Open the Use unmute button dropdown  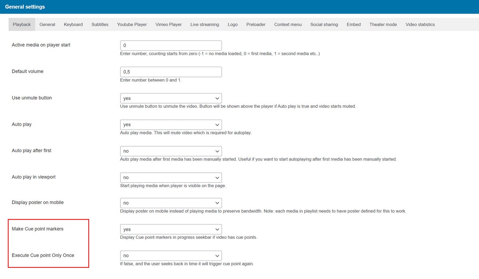(171, 98)
